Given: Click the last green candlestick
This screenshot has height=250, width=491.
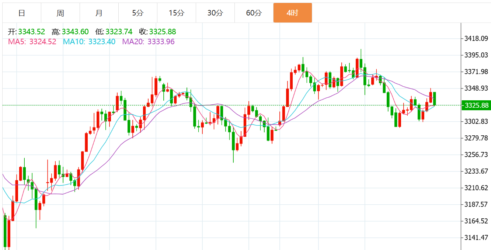Looking at the screenshot, I should tap(435, 98).
